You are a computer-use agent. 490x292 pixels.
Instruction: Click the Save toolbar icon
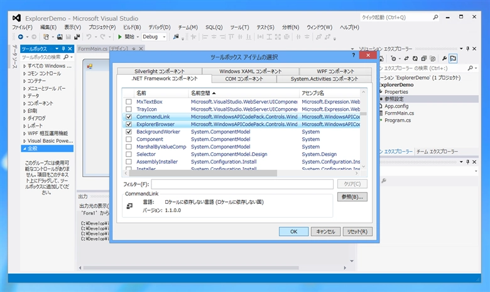68,37
